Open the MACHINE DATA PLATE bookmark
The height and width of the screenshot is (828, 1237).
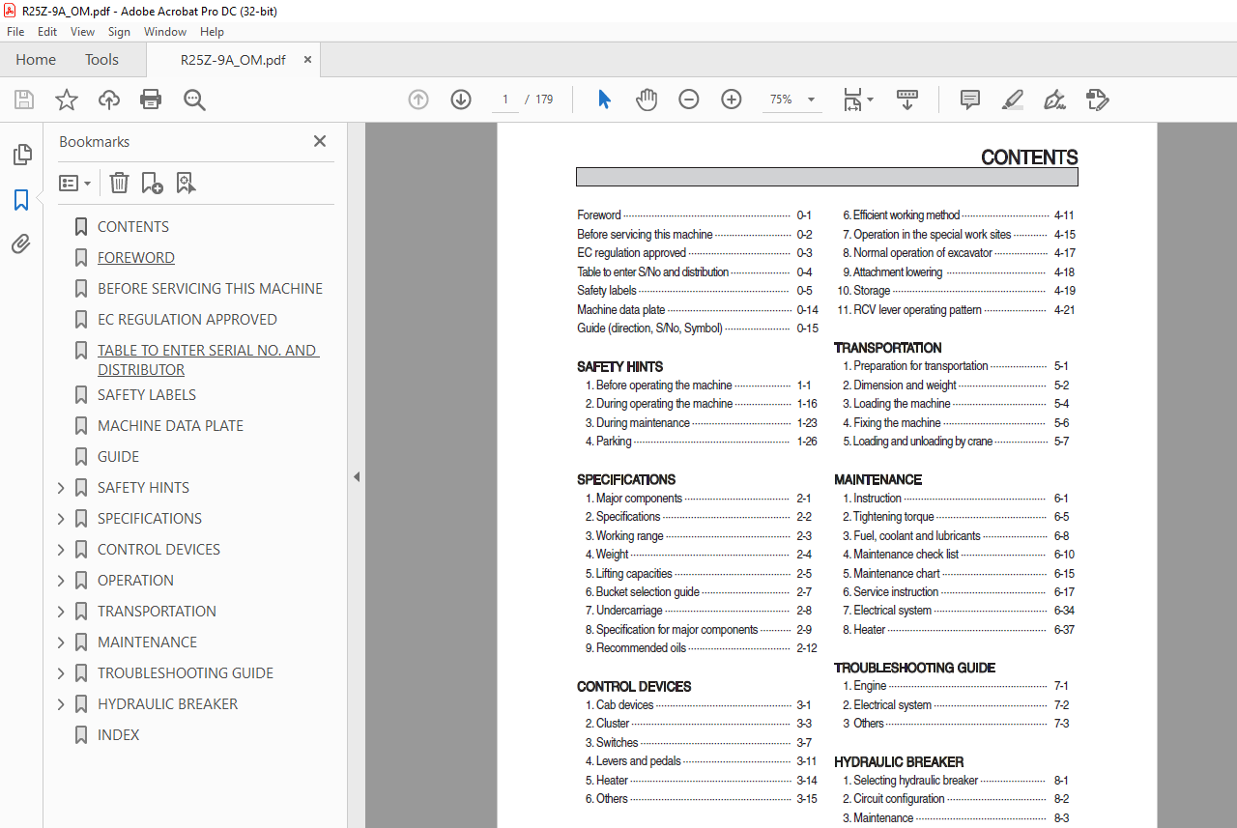tap(170, 426)
